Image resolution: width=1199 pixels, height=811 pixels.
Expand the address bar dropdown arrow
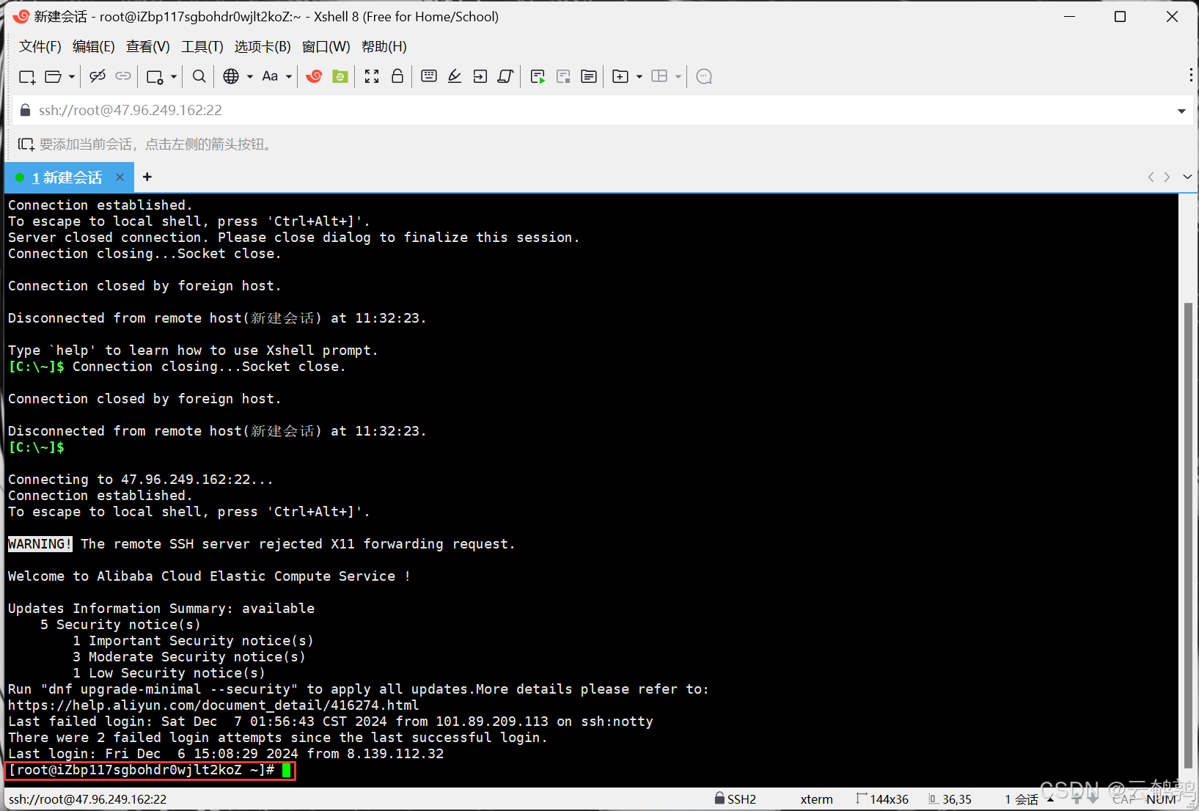(1181, 111)
